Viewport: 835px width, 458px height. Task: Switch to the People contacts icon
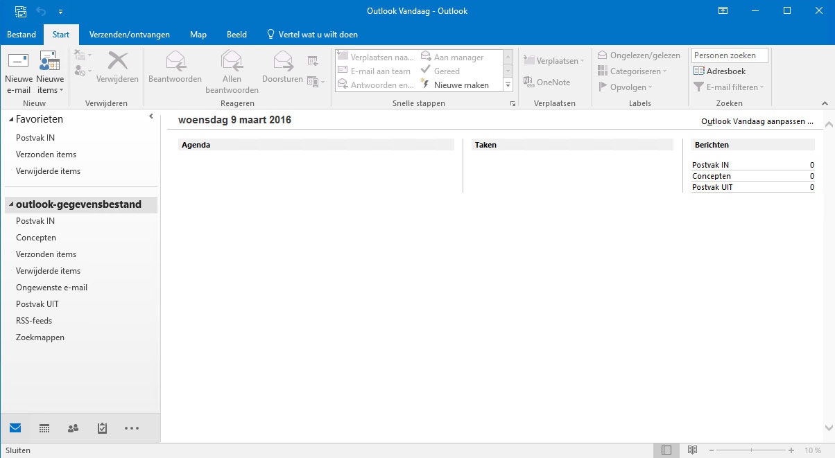point(74,428)
